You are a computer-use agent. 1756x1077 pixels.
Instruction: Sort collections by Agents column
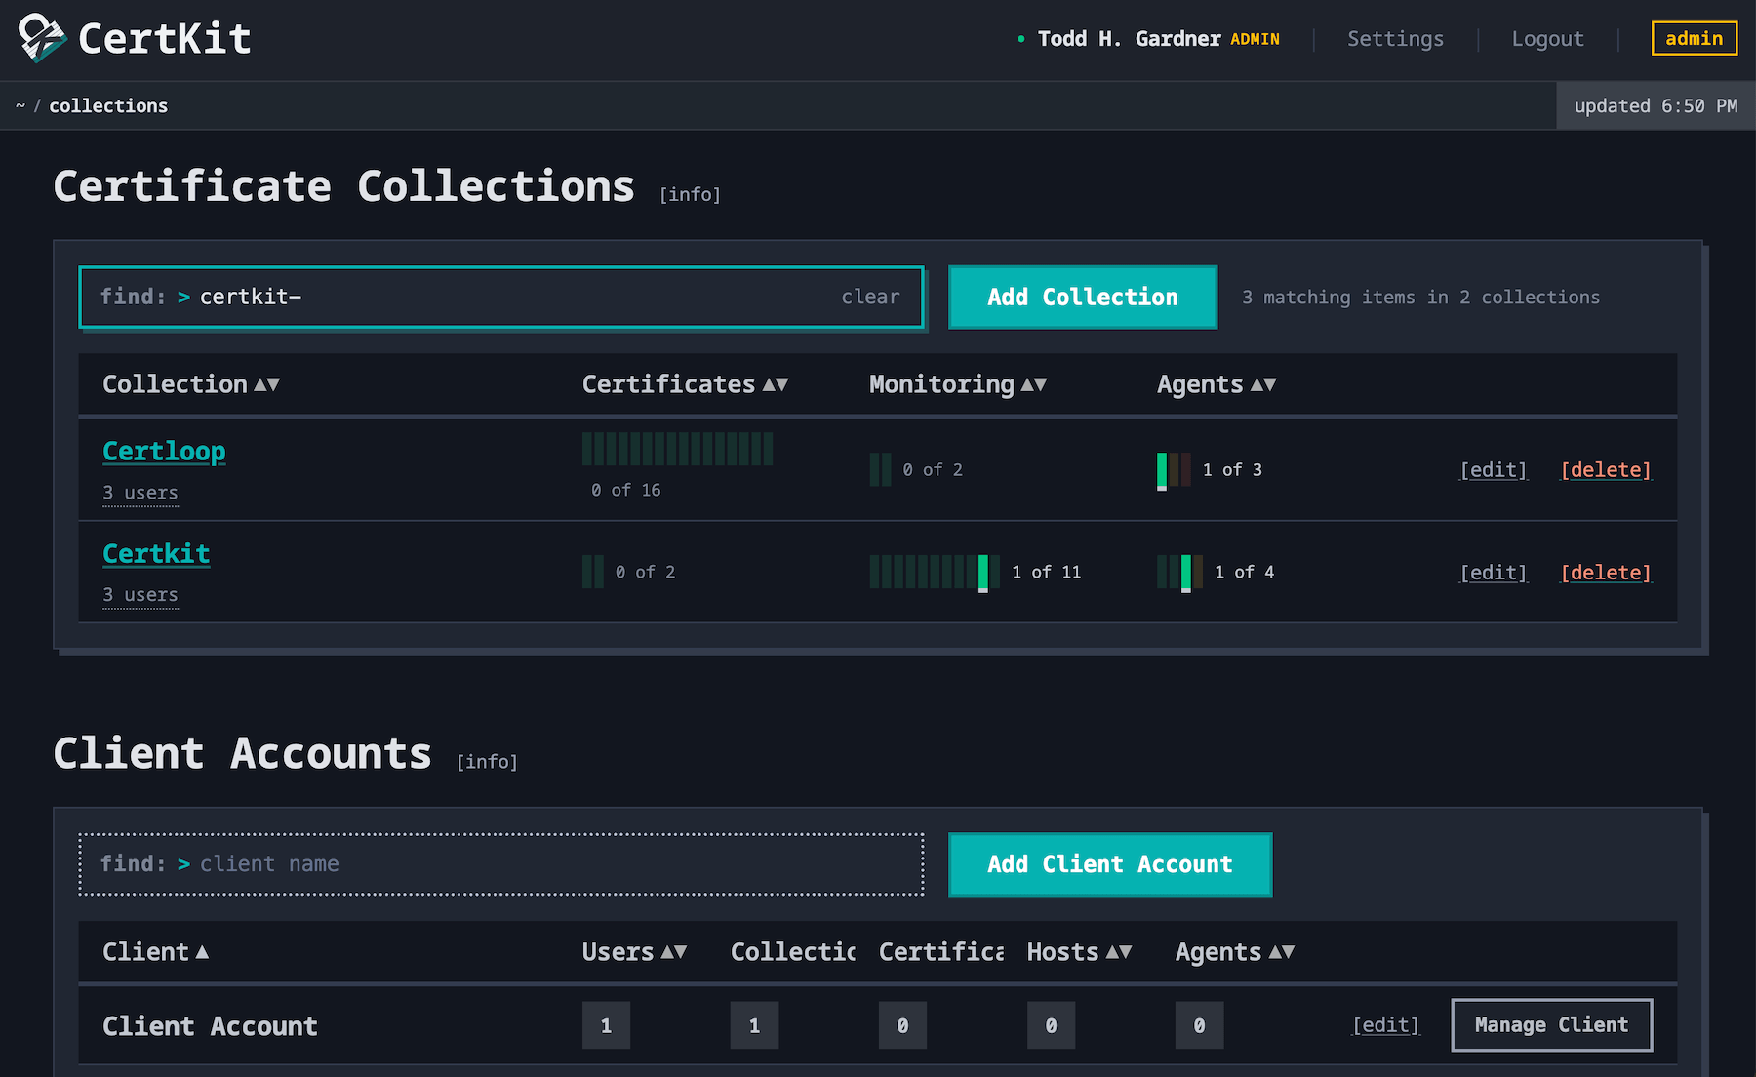coord(1217,384)
